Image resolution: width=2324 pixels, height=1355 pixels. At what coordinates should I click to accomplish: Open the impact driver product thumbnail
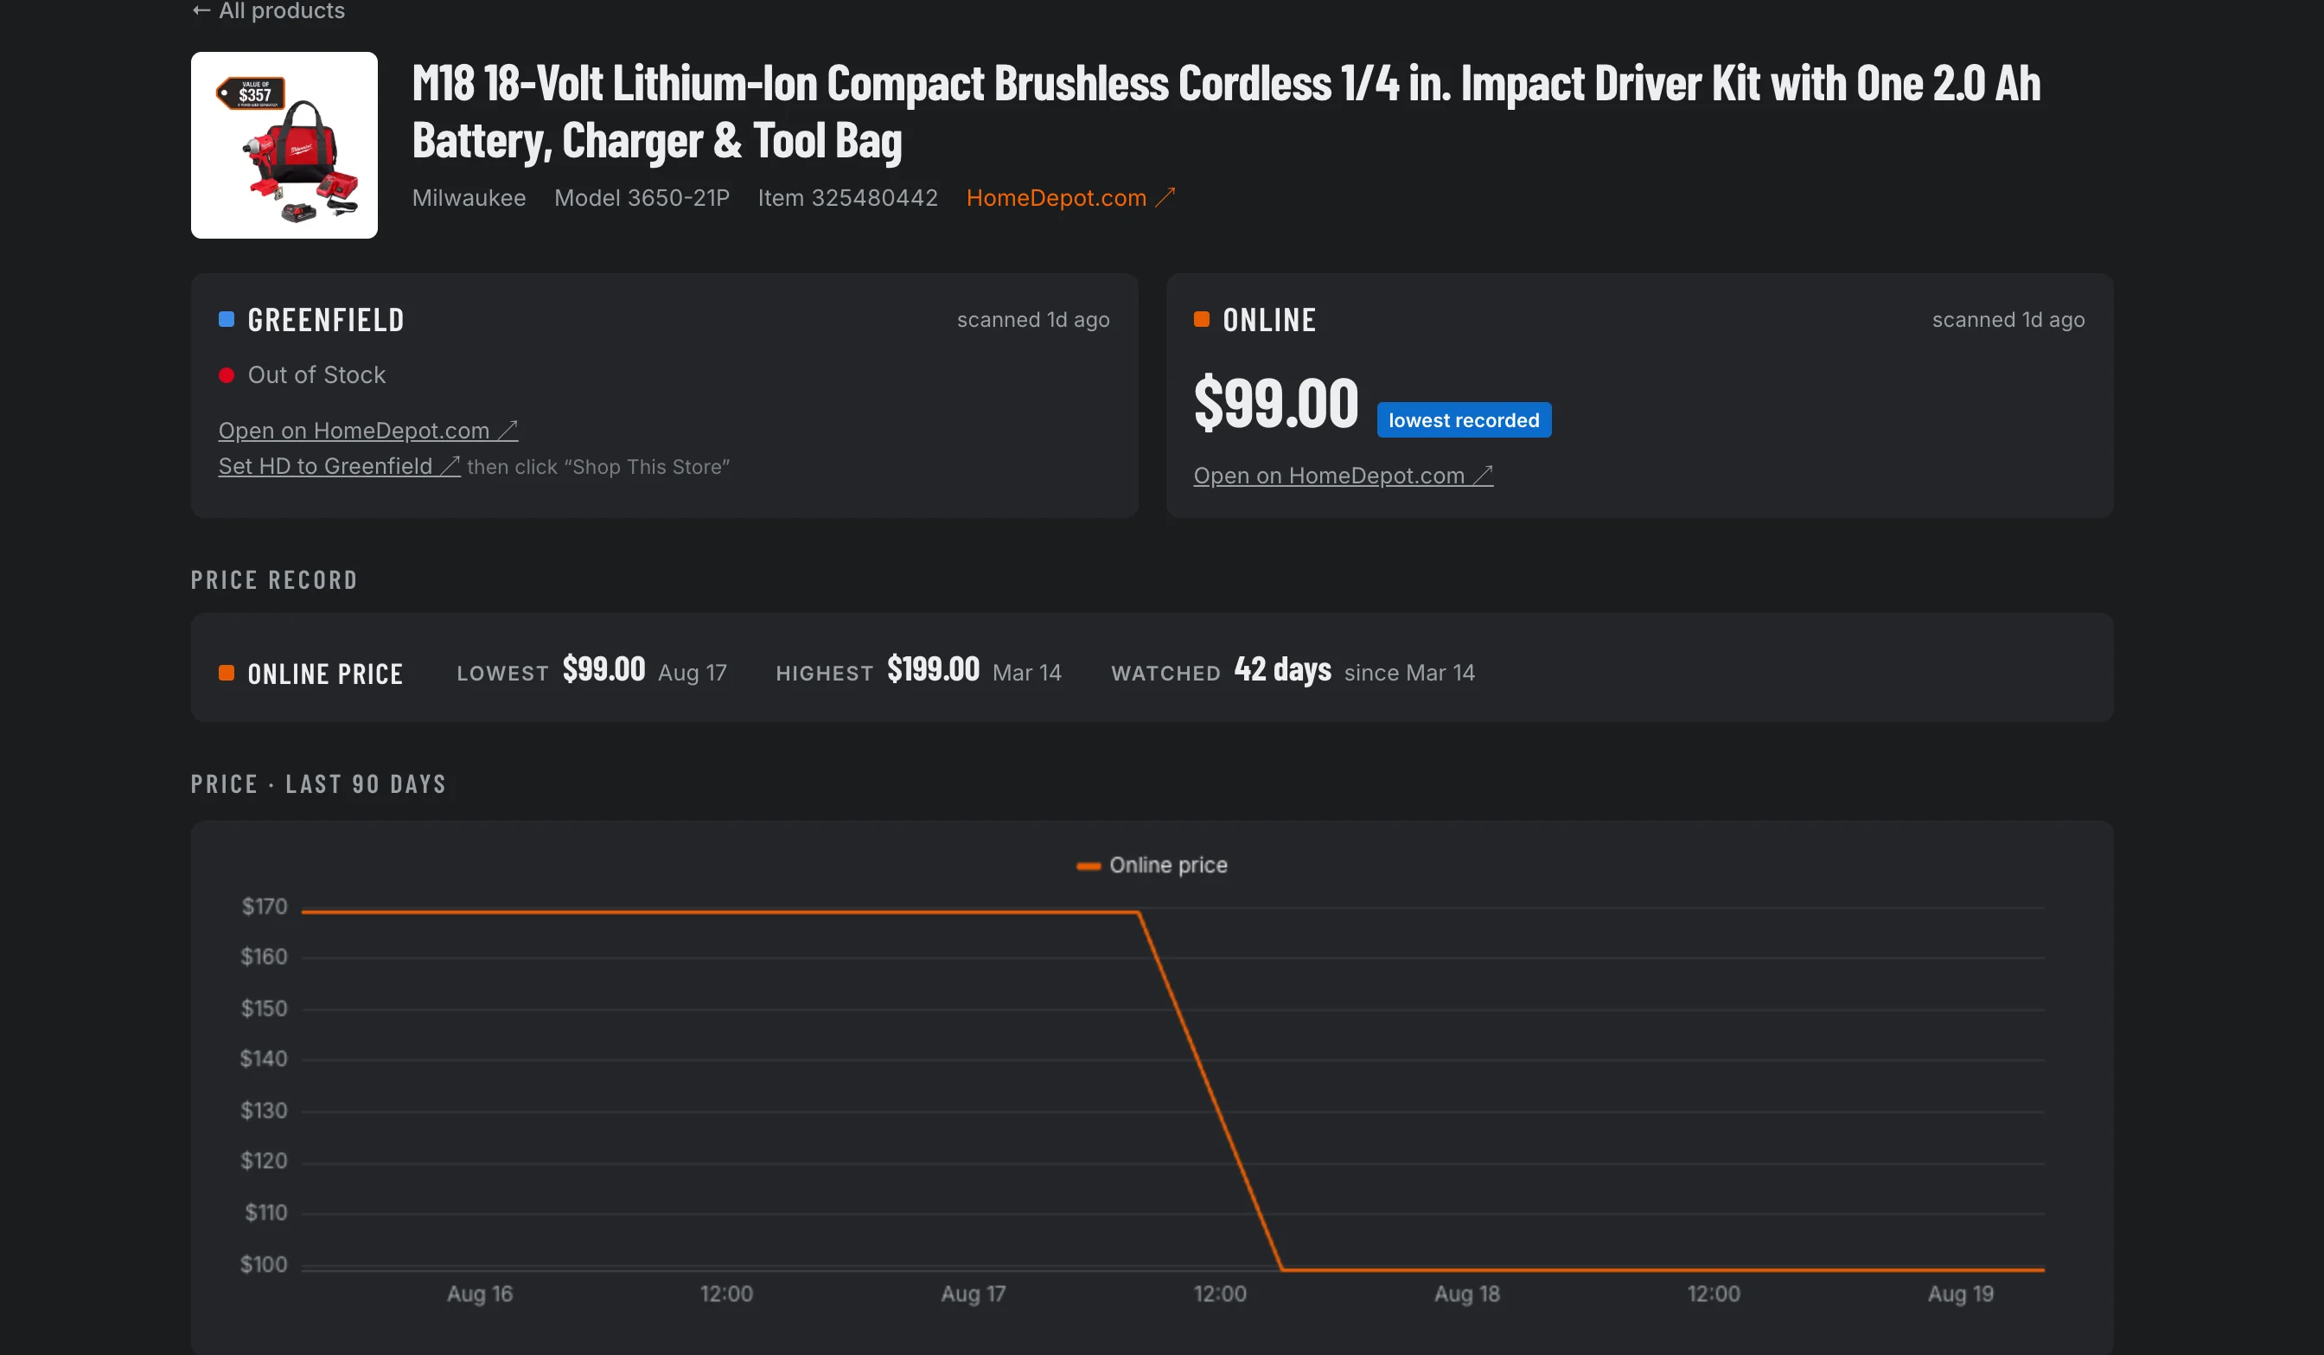coord(284,144)
